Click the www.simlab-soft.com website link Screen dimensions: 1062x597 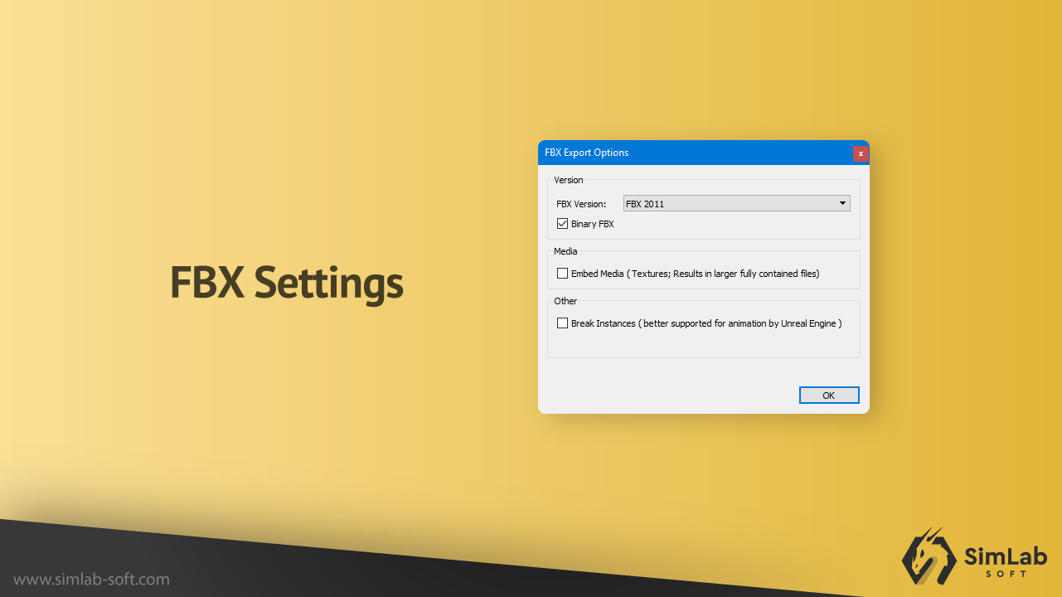pos(91,580)
